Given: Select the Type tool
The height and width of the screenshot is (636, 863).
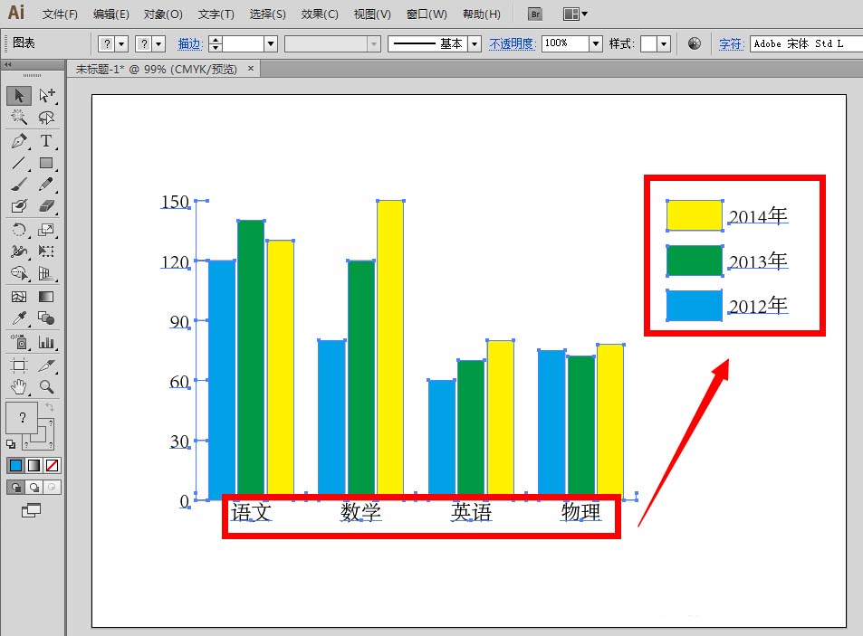Looking at the screenshot, I should [46, 141].
